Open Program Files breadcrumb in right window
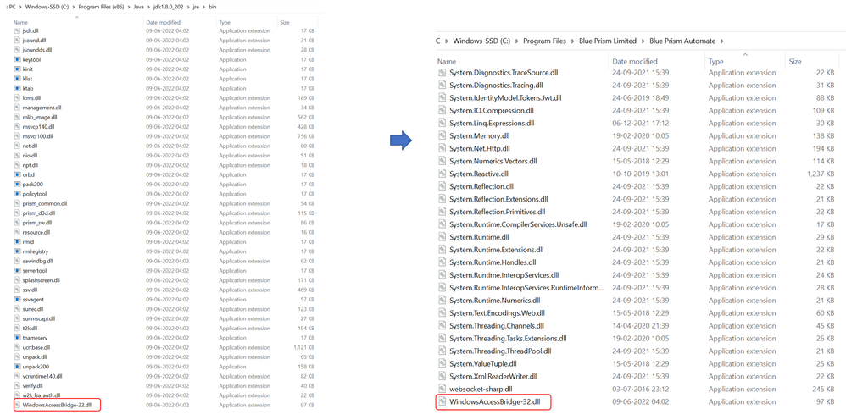This screenshot has width=846, height=420. point(544,41)
